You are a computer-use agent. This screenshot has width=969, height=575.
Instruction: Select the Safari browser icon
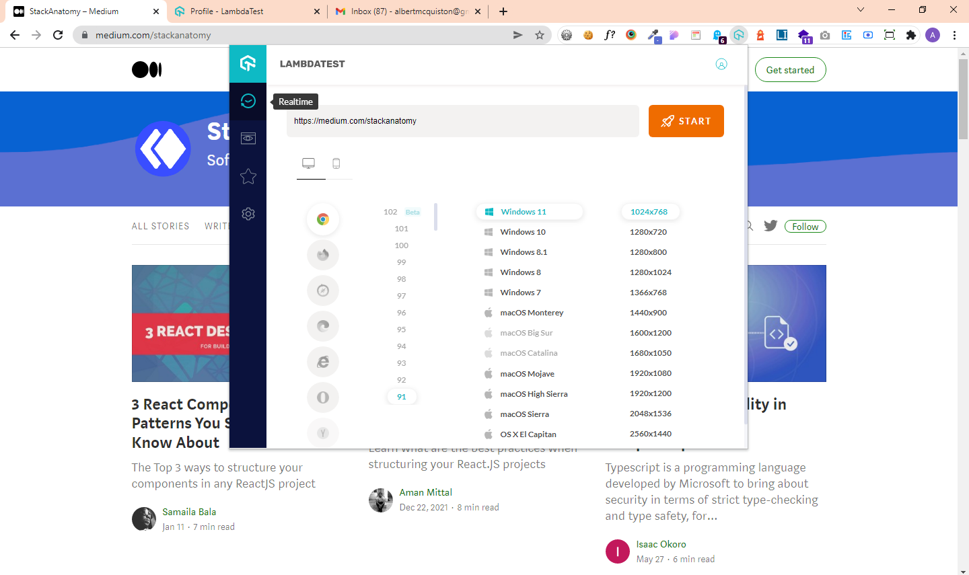(323, 291)
